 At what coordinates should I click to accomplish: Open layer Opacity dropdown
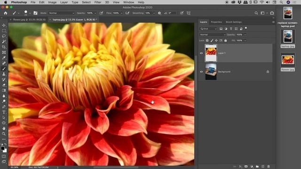click(x=245, y=35)
